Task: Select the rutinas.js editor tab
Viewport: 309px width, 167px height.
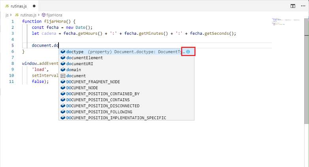Action: (19, 6)
